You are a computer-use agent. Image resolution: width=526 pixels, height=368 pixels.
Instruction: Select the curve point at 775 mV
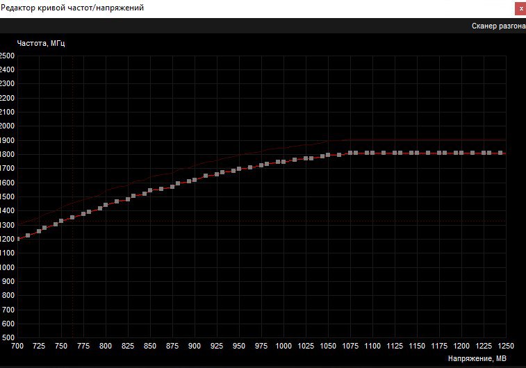83,213
